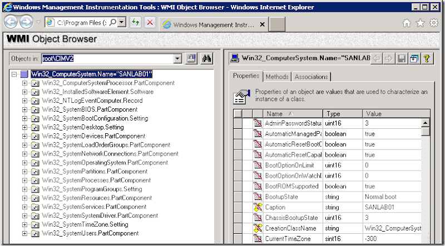This screenshot has width=445, height=246.
Task: Click next object right arrow in right pane
Action: (x=388, y=59)
